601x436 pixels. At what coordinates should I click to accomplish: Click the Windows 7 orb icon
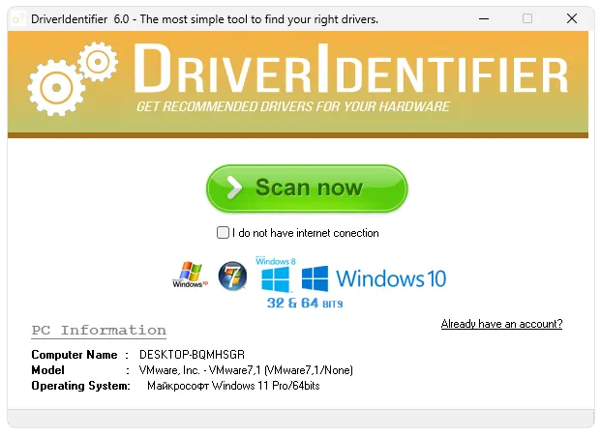click(x=232, y=276)
